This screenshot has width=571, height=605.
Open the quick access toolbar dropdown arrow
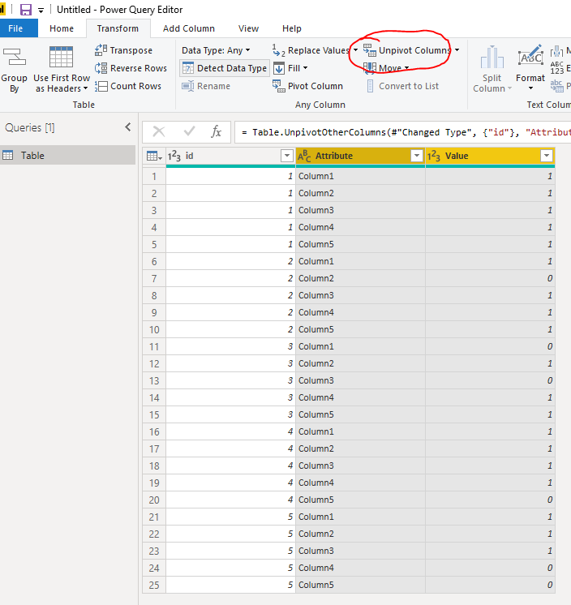(x=41, y=11)
